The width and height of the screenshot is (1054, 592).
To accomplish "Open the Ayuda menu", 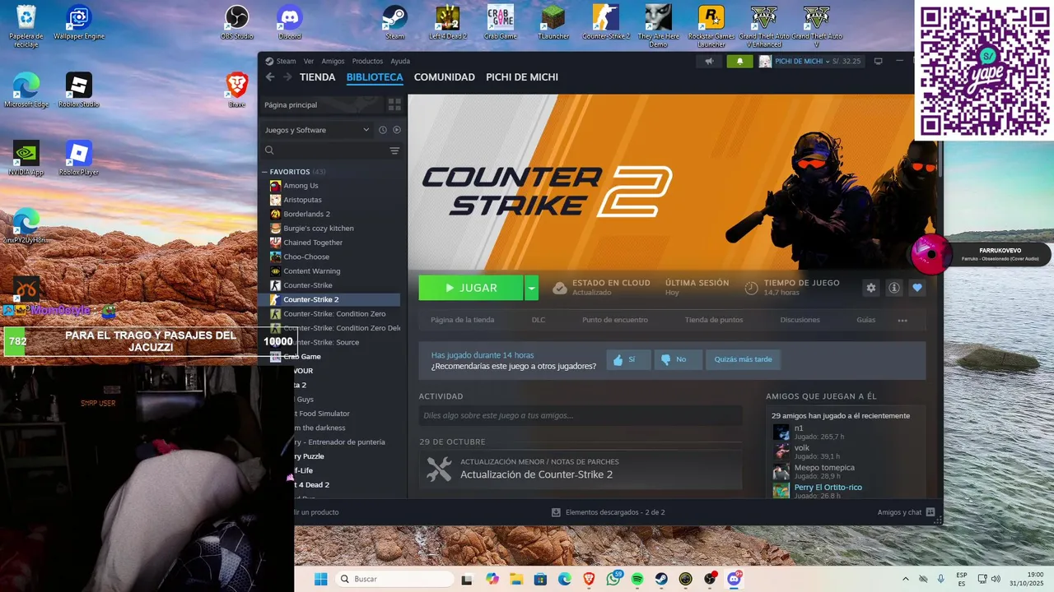I will click(400, 61).
